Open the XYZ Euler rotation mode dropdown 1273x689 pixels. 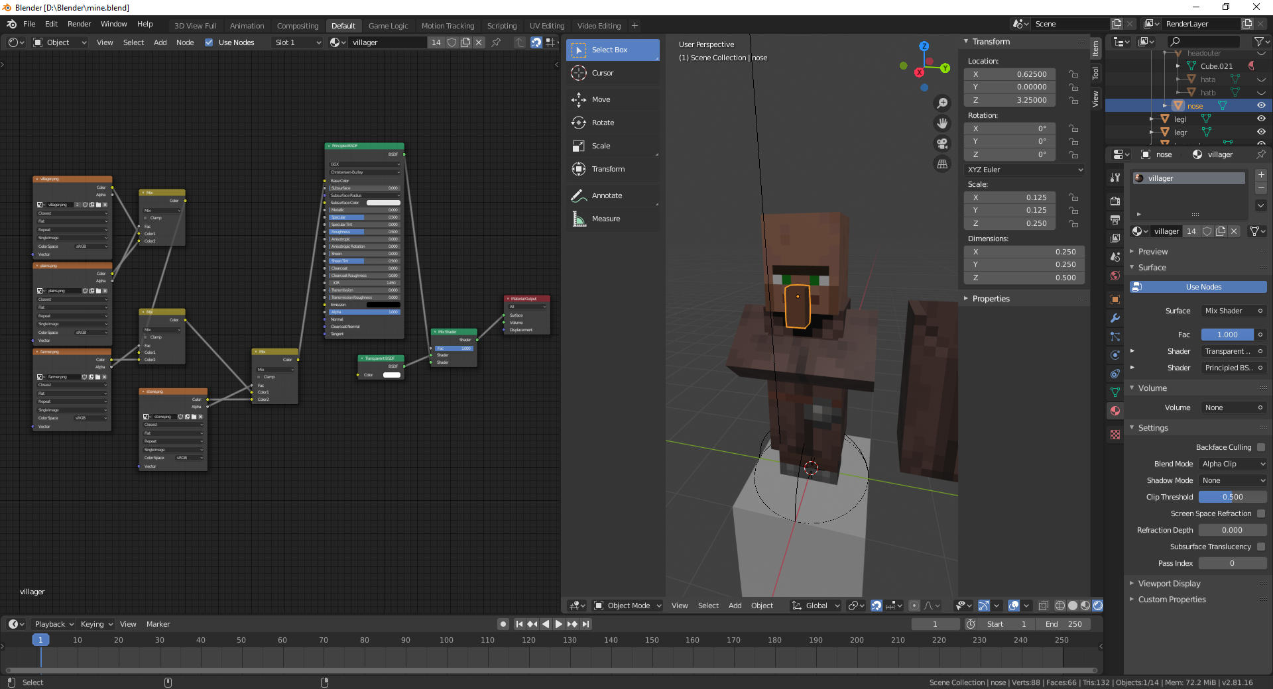1024,170
